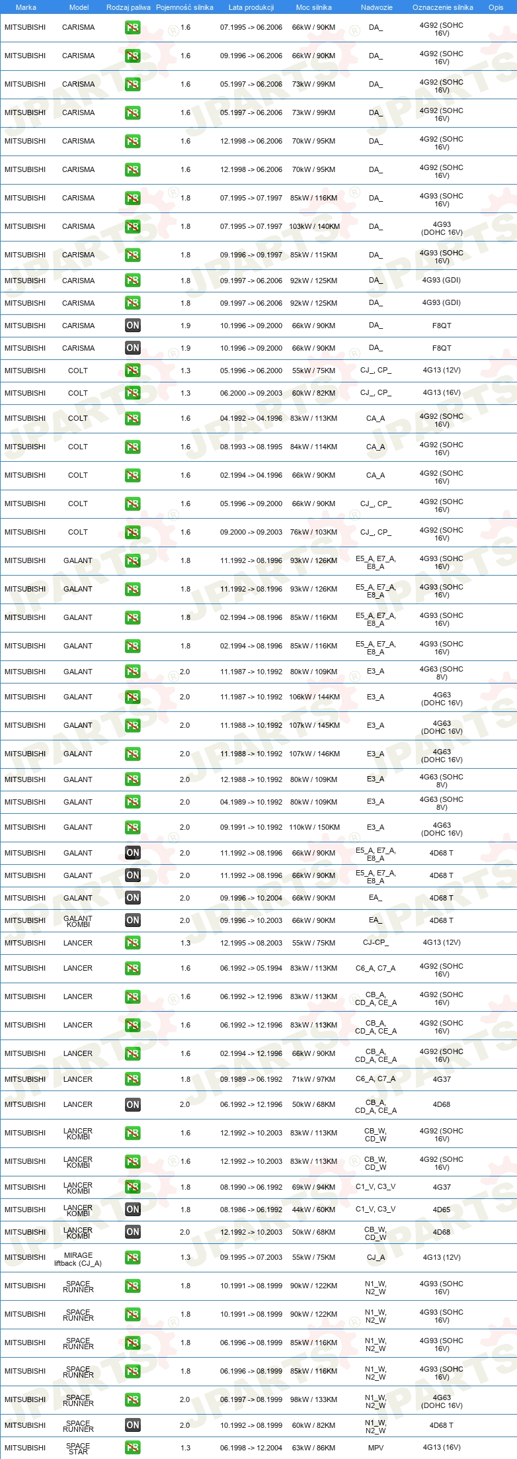Select the '09.1989 -> 06.1992' production years cell
This screenshot has width=517, height=1459.
click(x=251, y=1079)
